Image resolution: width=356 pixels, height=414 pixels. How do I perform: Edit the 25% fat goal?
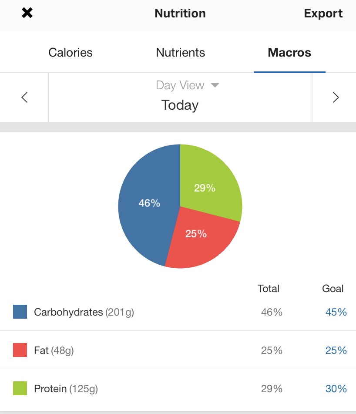pos(336,350)
